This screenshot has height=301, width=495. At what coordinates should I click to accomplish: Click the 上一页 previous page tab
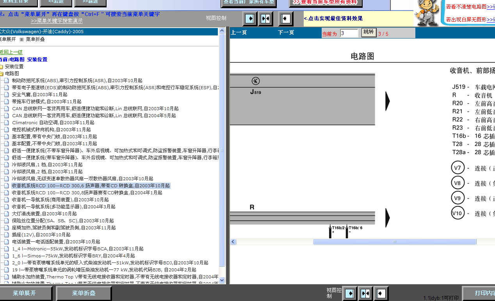click(239, 33)
